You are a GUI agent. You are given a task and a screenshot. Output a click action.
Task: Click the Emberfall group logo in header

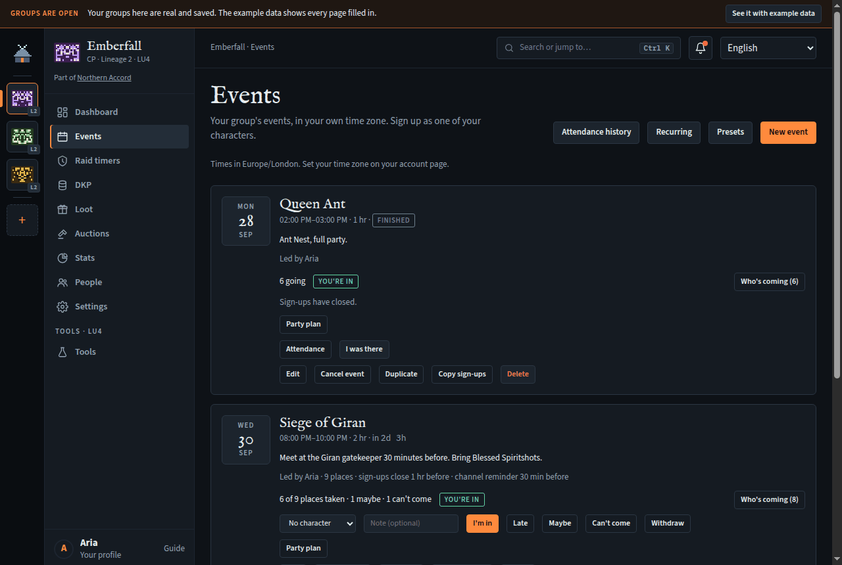point(66,52)
